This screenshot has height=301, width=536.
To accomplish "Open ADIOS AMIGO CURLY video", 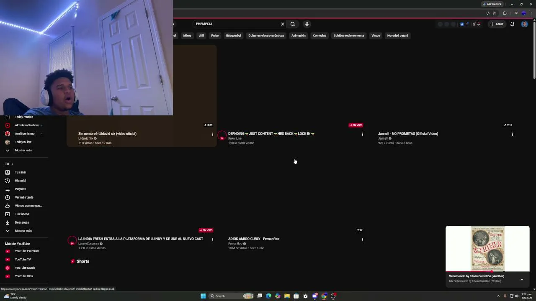I will 254,239.
